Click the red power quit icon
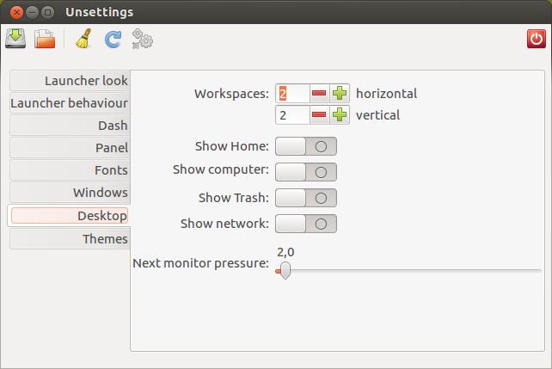This screenshot has height=369, width=552. click(x=537, y=39)
